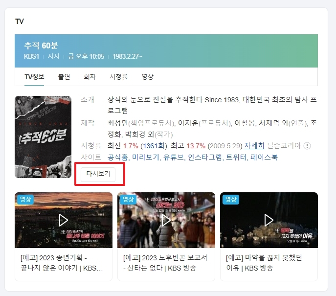Screen dimensions: 336x296
Task: Click the TV section heading
Action: [x=20, y=22]
